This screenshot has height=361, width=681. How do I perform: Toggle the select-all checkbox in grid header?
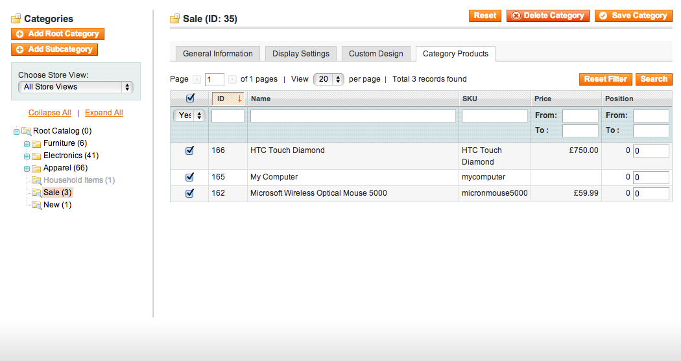(190, 98)
